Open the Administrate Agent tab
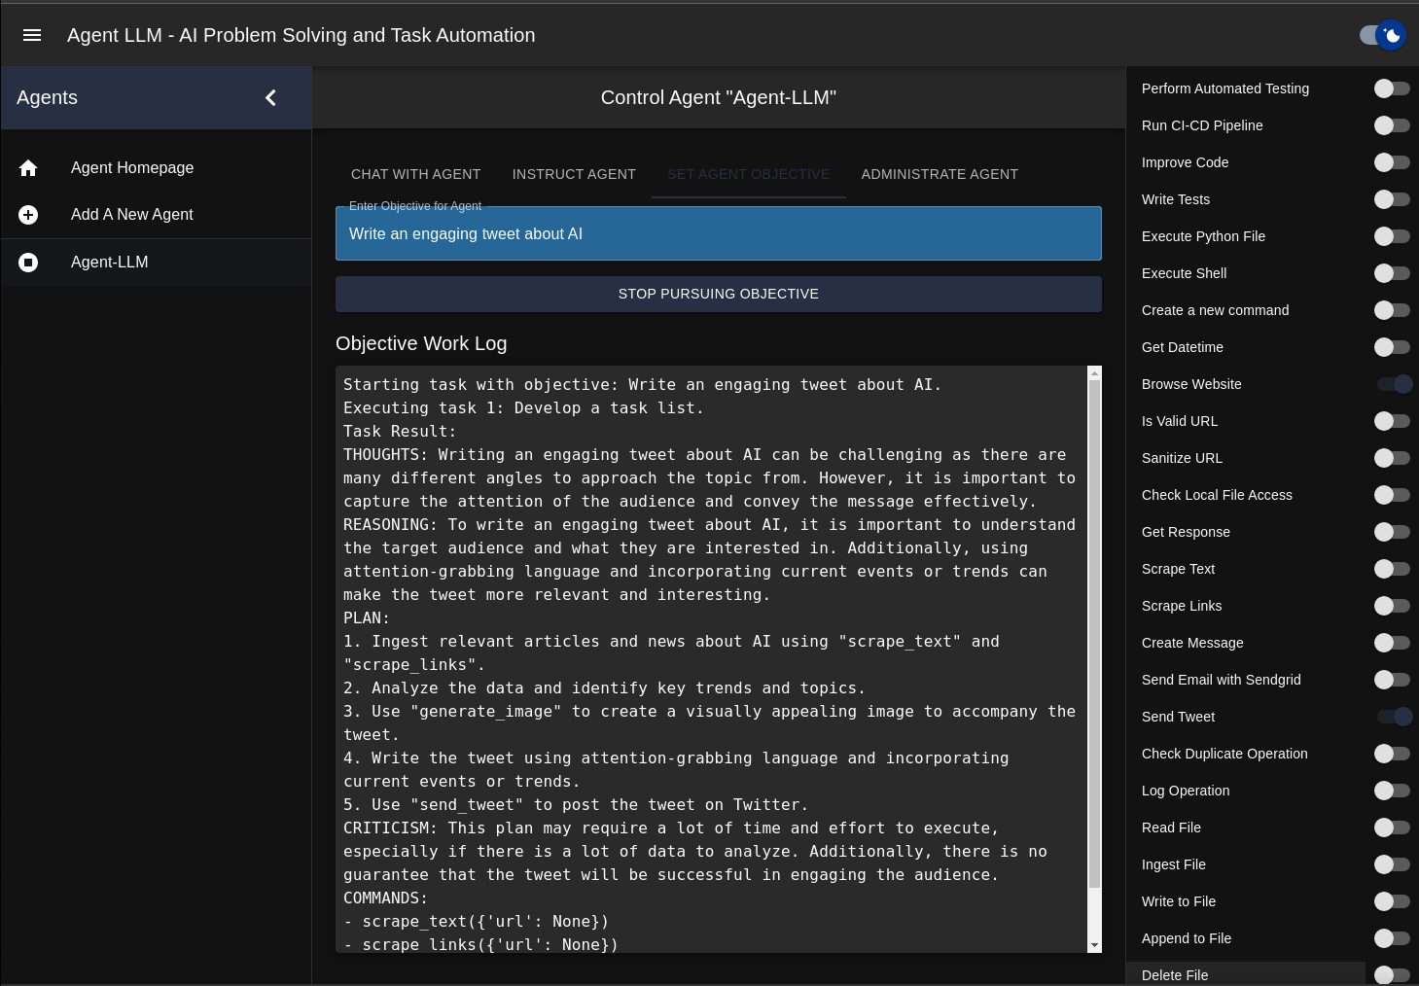This screenshot has width=1419, height=986. pyautogui.click(x=939, y=174)
